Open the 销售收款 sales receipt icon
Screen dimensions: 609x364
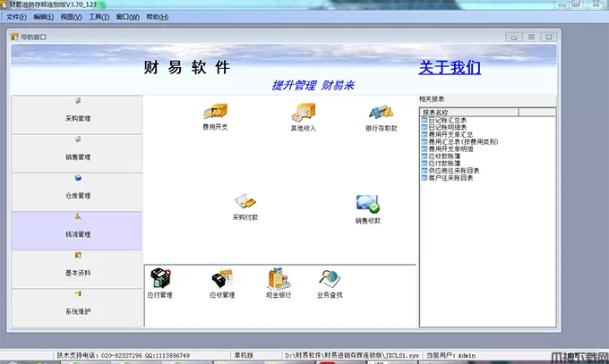(367, 205)
